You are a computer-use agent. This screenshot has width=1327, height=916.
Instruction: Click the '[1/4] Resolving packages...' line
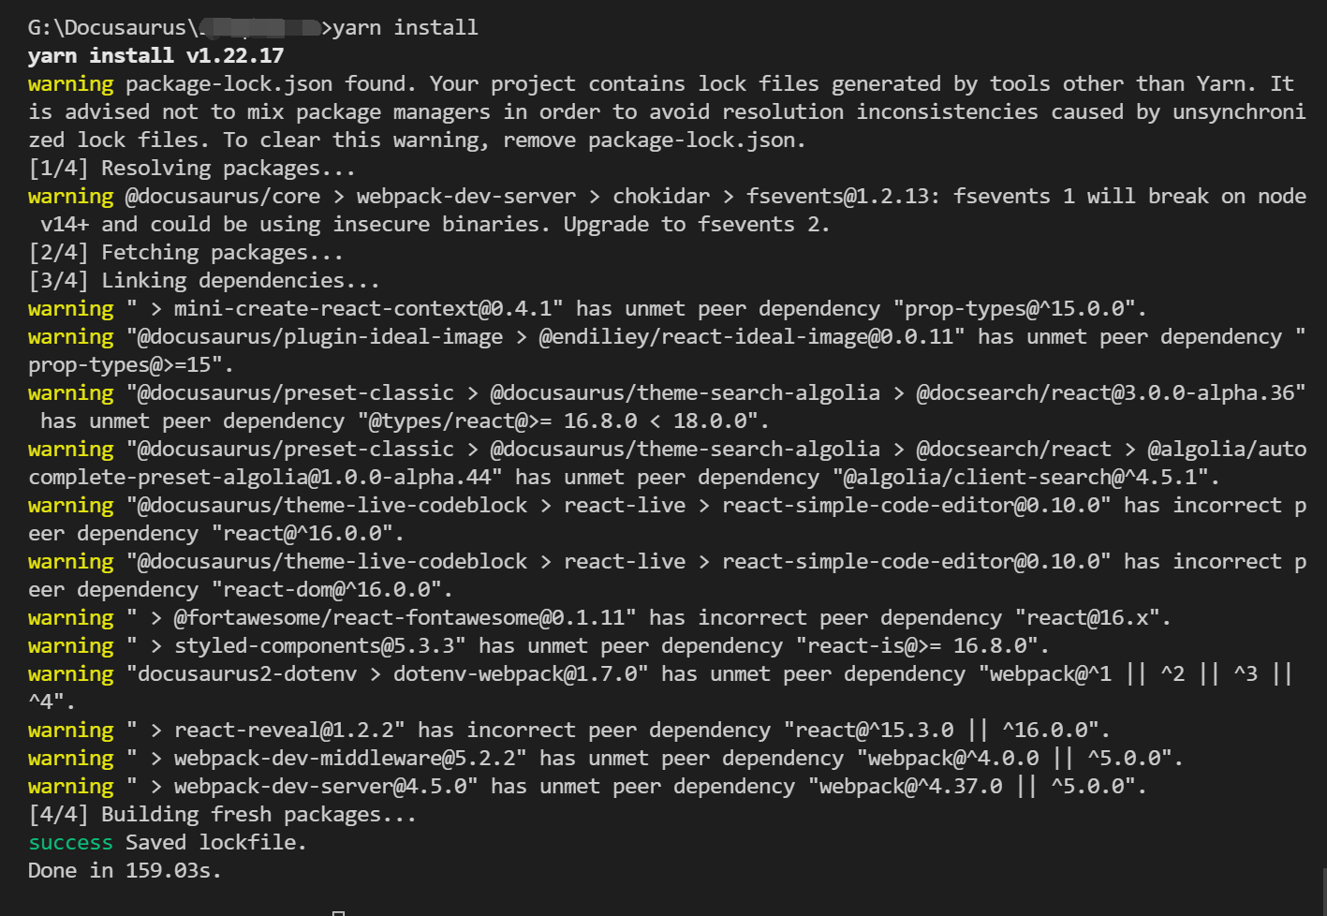[192, 169]
